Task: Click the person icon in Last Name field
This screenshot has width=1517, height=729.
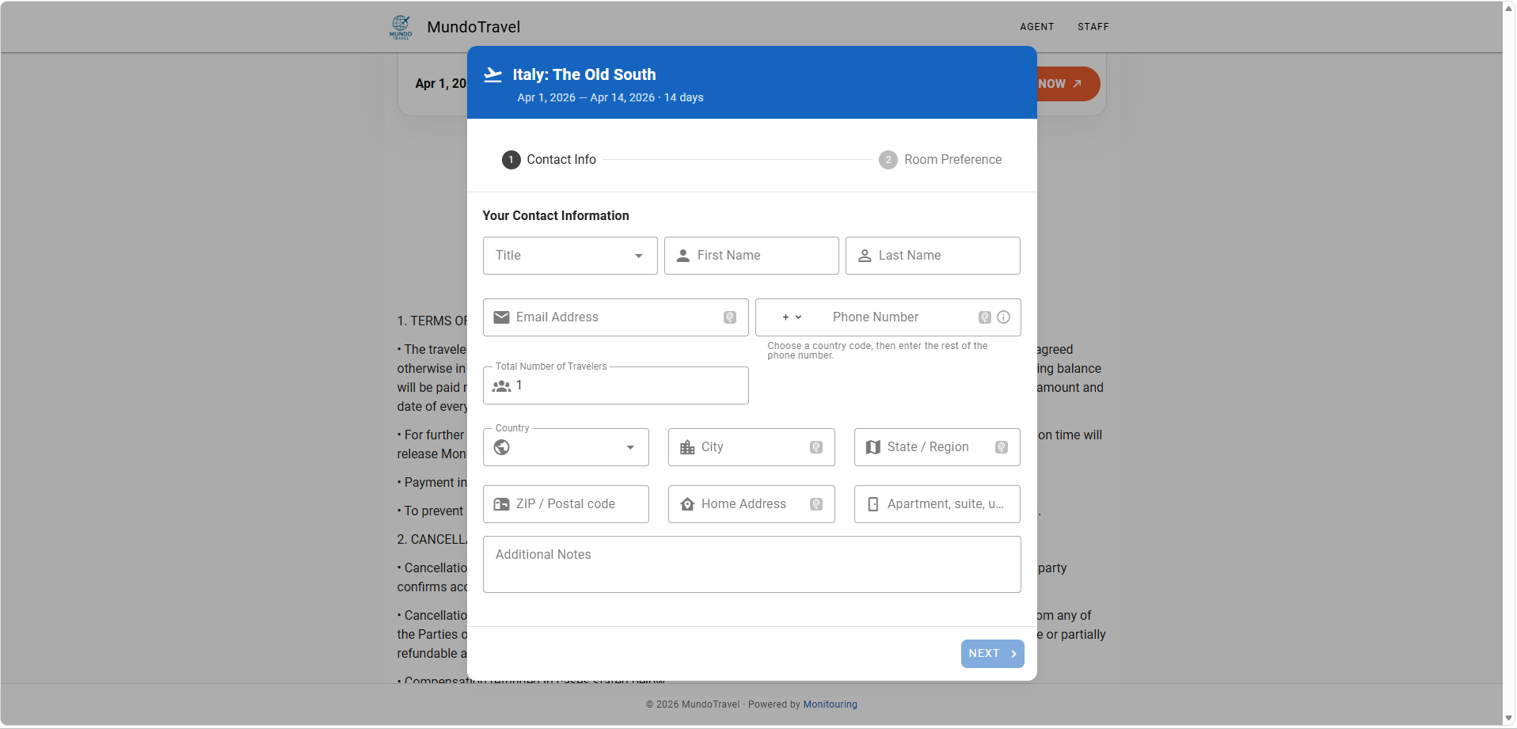Action: click(865, 255)
